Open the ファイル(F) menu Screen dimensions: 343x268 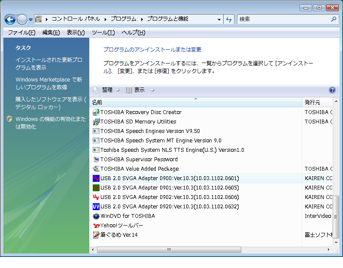21,33
